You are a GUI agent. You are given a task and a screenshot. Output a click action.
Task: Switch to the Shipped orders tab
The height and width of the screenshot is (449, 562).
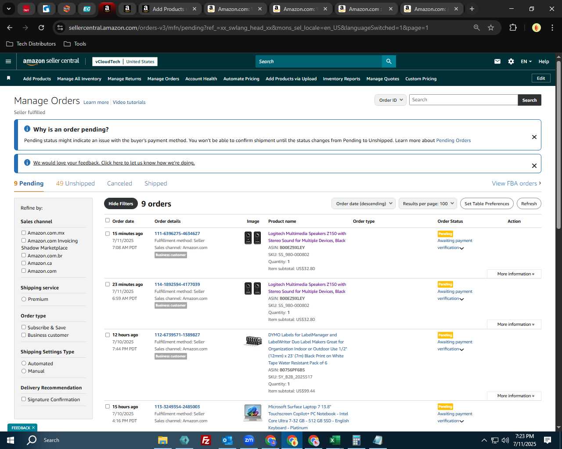(x=155, y=183)
